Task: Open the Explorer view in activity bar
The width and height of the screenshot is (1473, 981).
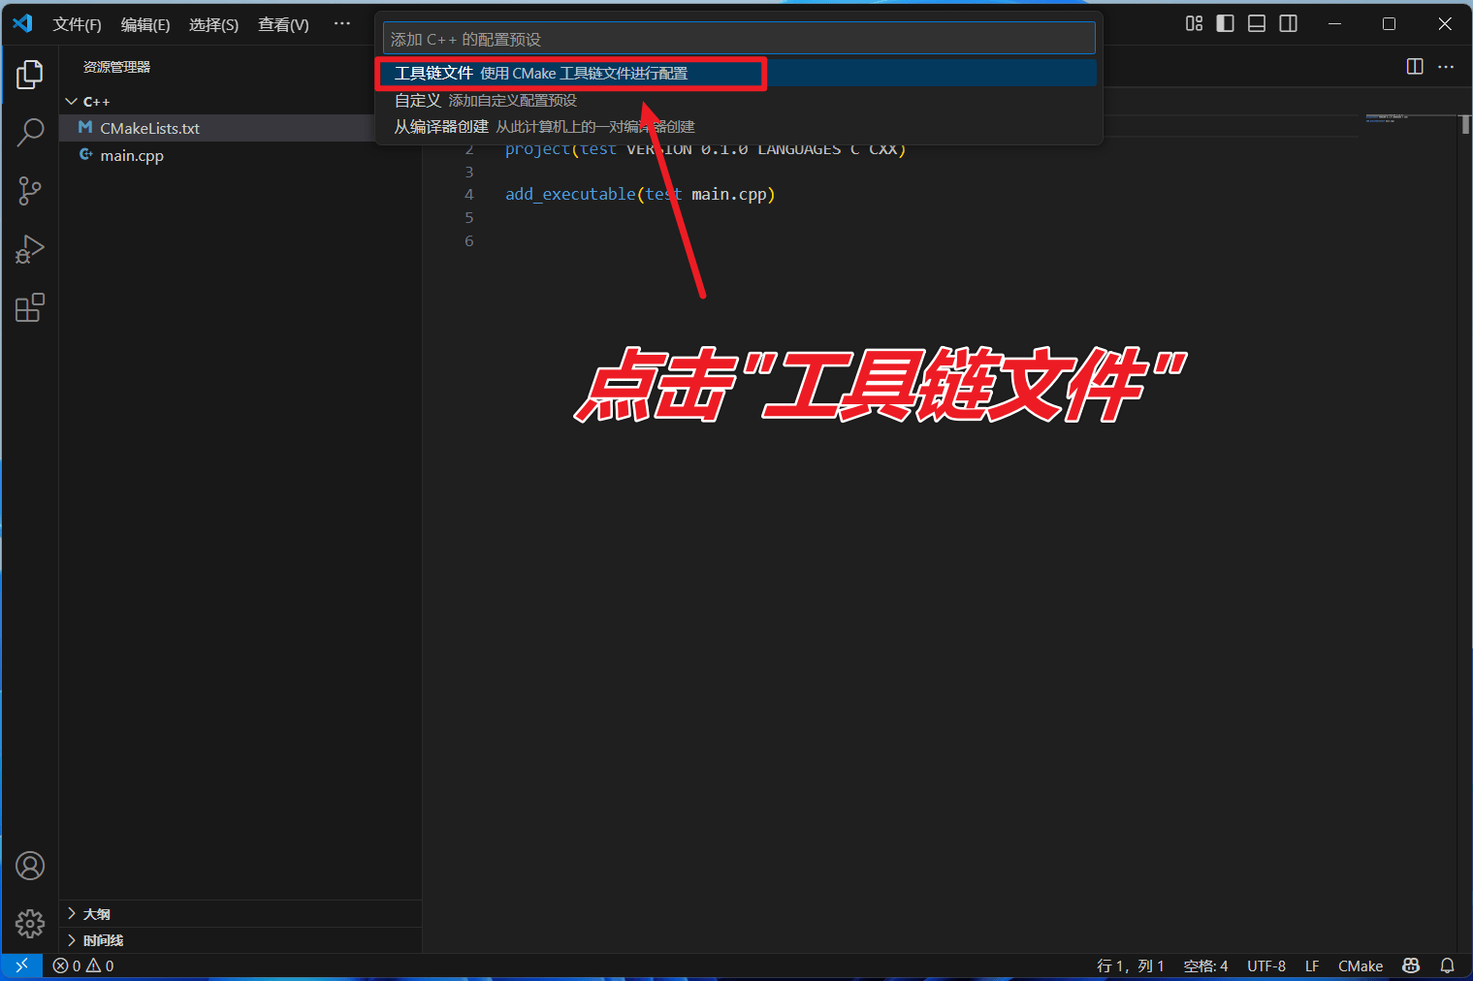Action: (x=30, y=75)
